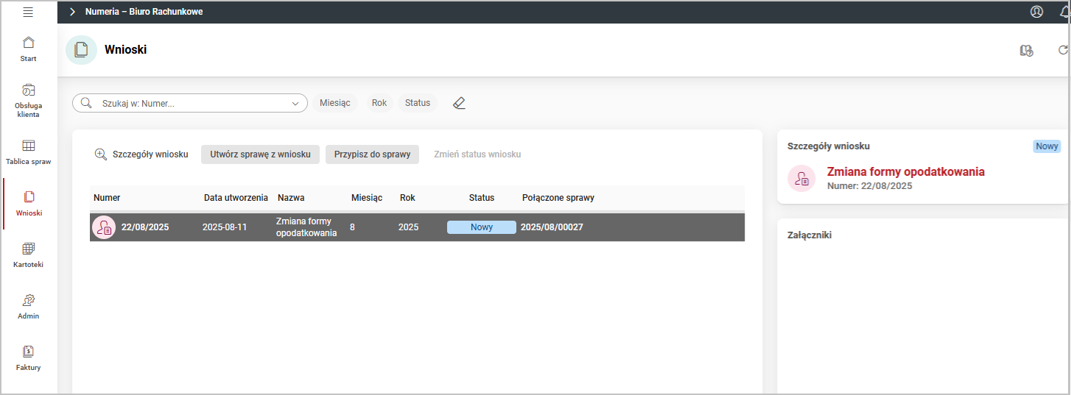Click Szczegóły wniosku toolbar item

click(141, 154)
